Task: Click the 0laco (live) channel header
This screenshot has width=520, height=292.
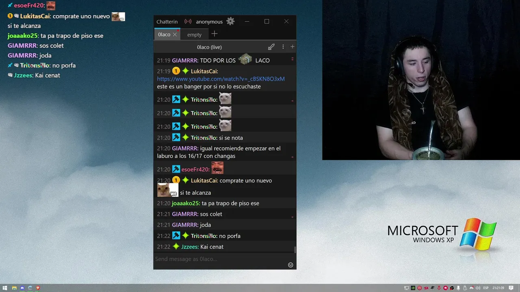Action: point(210,47)
